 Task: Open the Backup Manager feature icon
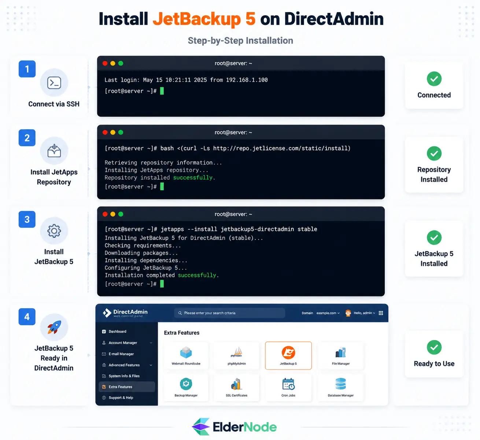[x=186, y=384]
